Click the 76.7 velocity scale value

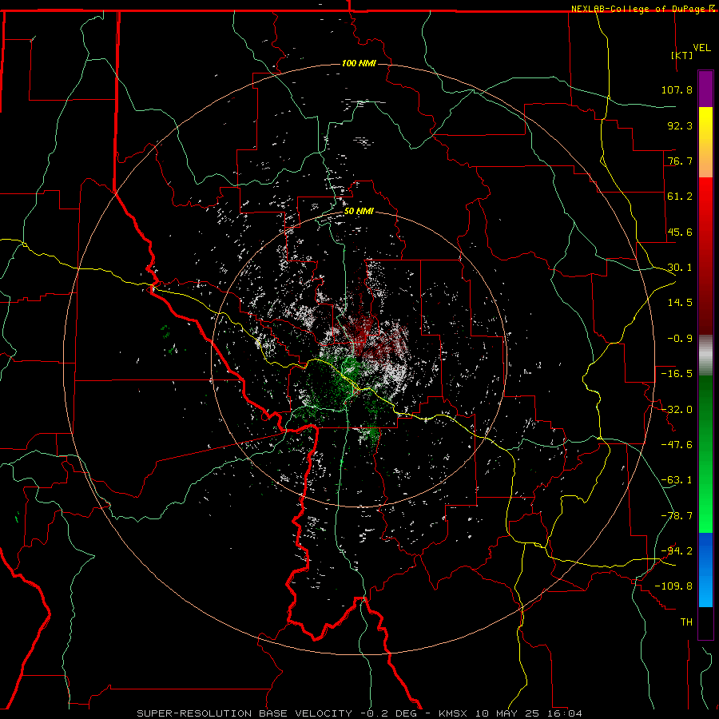[x=680, y=161]
